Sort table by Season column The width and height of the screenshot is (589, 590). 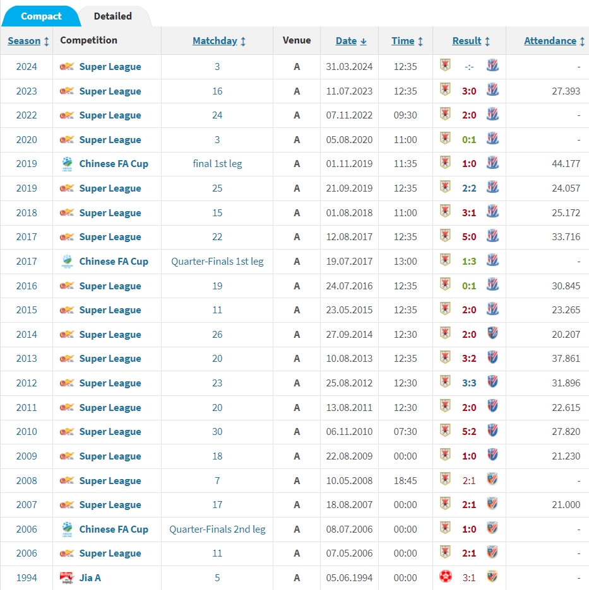pos(28,41)
